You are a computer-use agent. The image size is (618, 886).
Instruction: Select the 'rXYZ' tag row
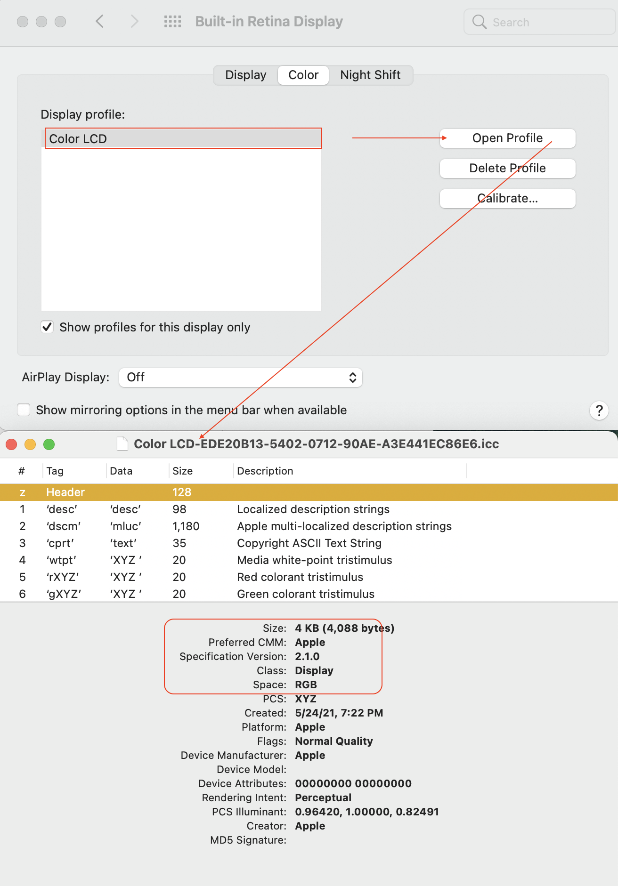click(309, 577)
